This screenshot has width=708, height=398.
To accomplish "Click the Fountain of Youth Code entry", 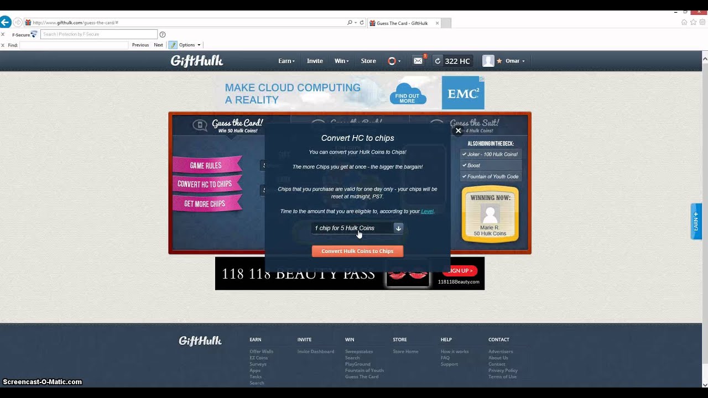I will 491,176.
